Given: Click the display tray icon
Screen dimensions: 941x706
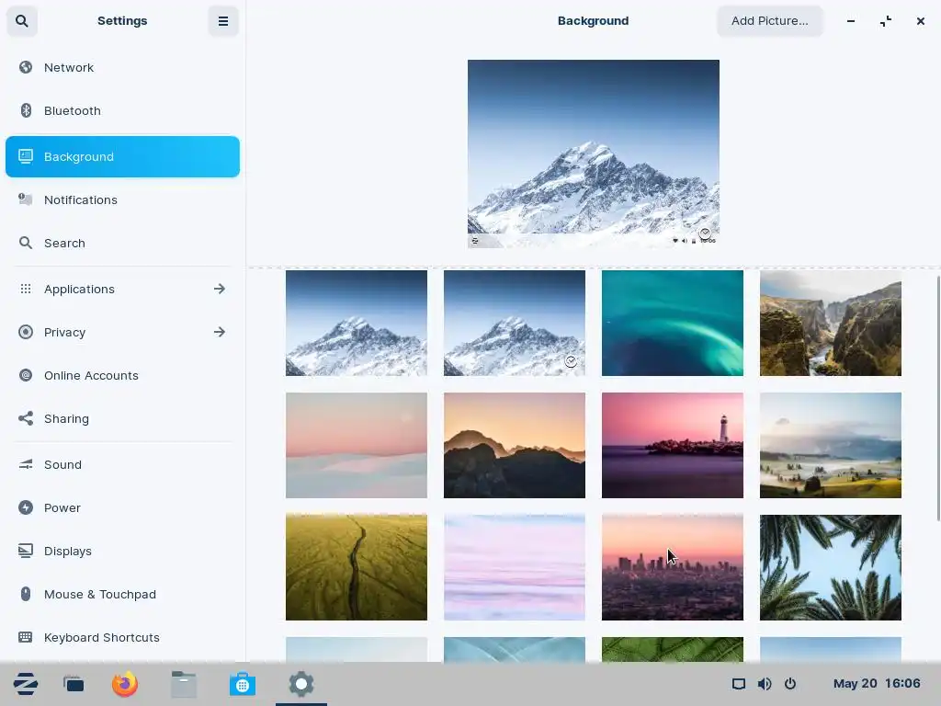Looking at the screenshot, I should pos(739,684).
